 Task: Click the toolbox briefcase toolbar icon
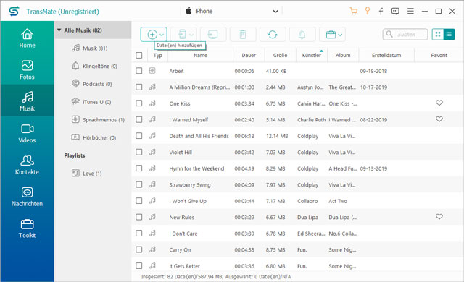[331, 35]
